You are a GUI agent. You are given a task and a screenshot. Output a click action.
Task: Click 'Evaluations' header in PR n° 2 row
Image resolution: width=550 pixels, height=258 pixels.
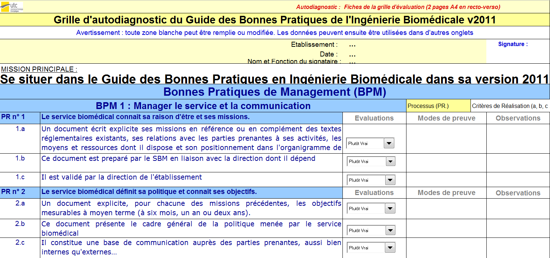click(374, 193)
